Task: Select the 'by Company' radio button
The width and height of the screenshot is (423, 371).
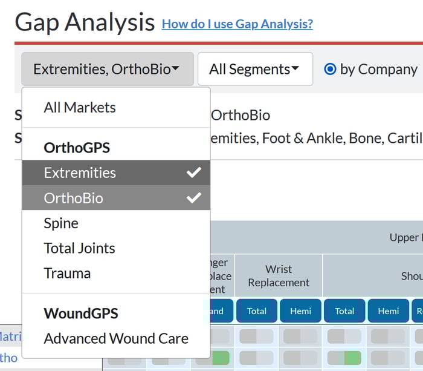Action: tap(330, 69)
